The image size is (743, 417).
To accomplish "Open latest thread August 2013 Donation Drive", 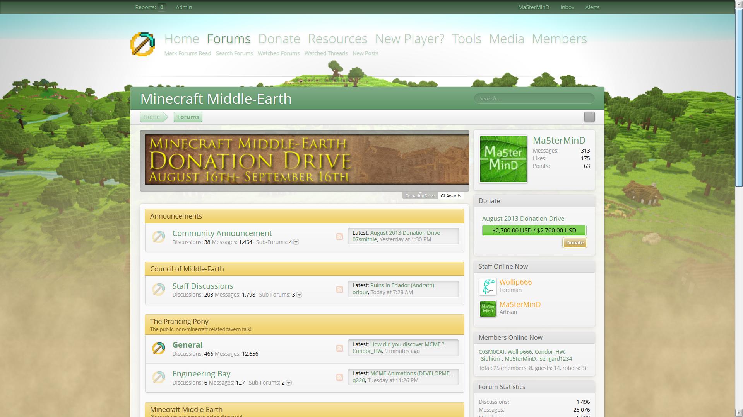I will point(405,233).
